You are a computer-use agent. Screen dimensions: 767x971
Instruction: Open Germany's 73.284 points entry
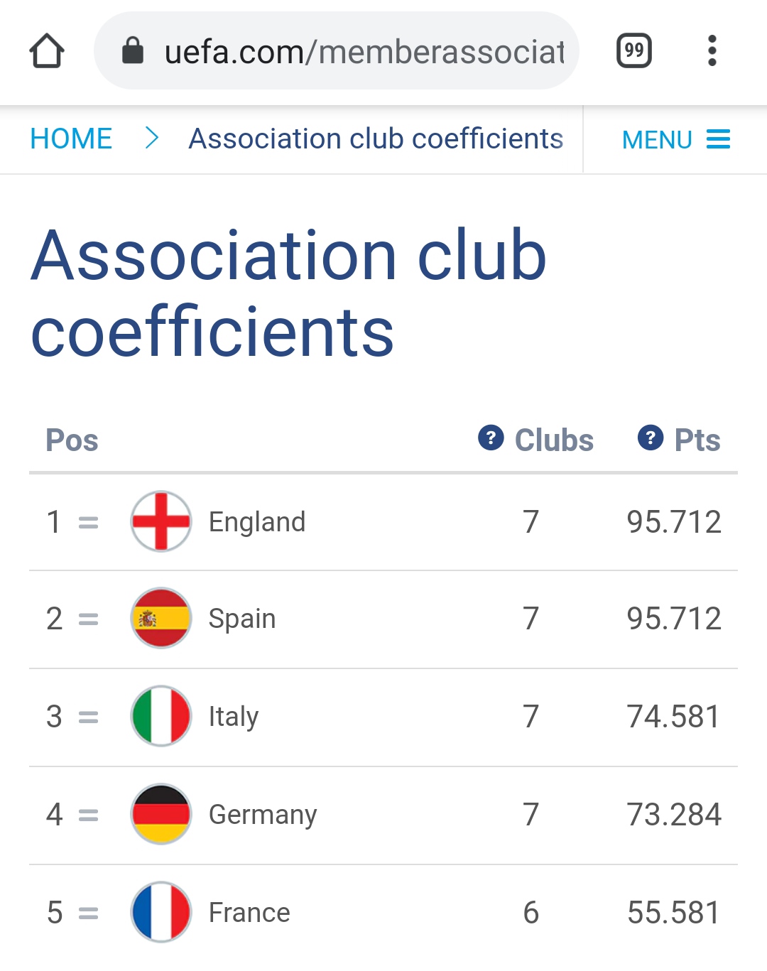tap(674, 815)
